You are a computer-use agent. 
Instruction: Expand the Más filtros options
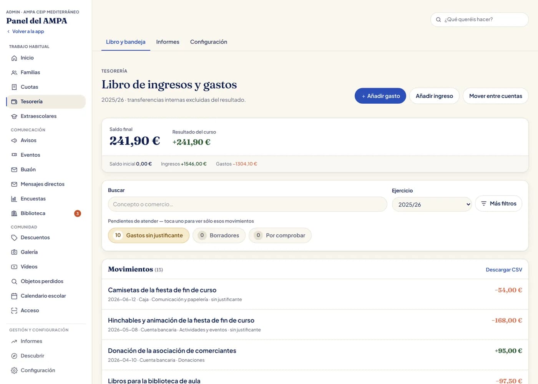[x=498, y=204]
